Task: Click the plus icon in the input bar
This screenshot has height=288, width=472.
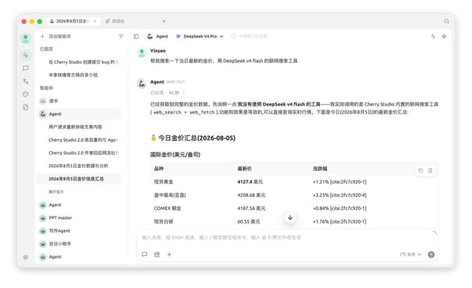Action: (x=169, y=254)
